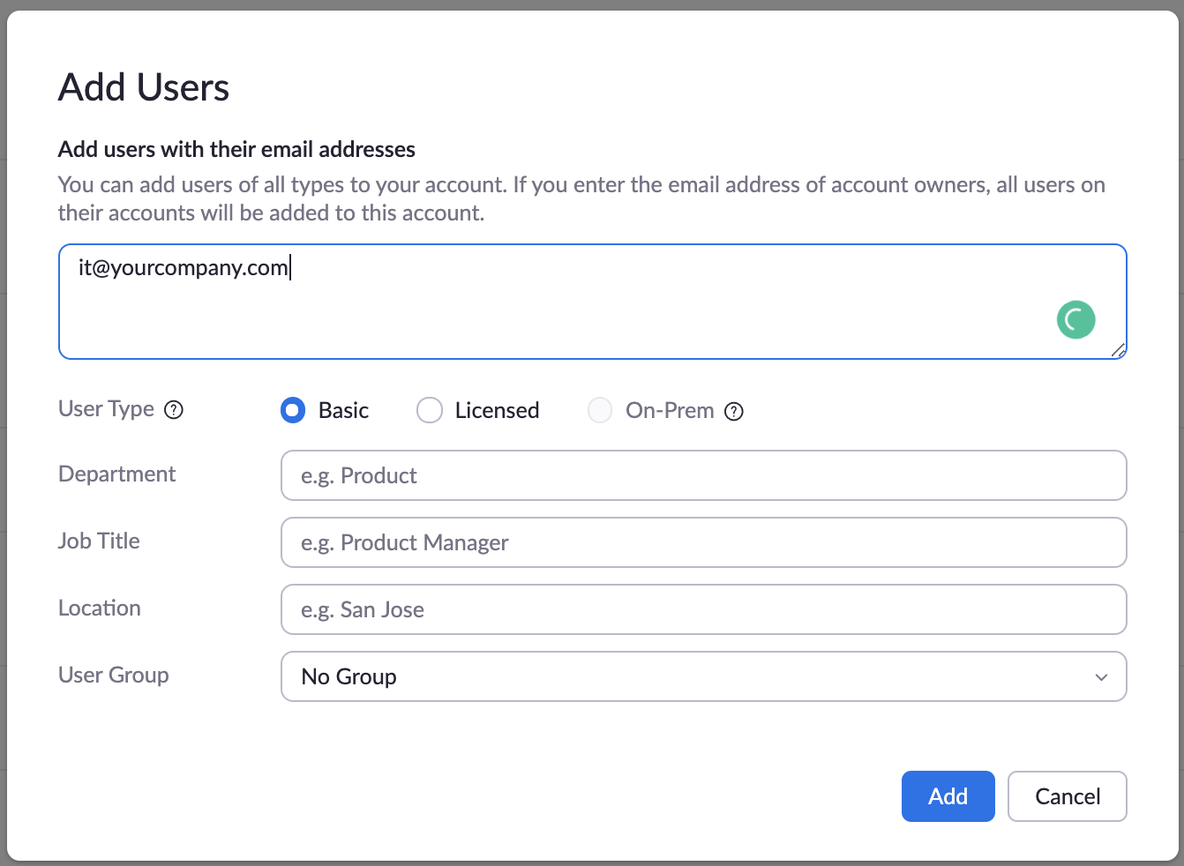The image size is (1184, 866).
Task: Select the Licensed radio button
Action: (429, 410)
